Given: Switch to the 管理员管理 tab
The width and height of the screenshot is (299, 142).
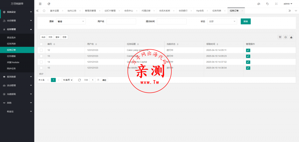Looking at the screenshot, I should click(91, 11).
